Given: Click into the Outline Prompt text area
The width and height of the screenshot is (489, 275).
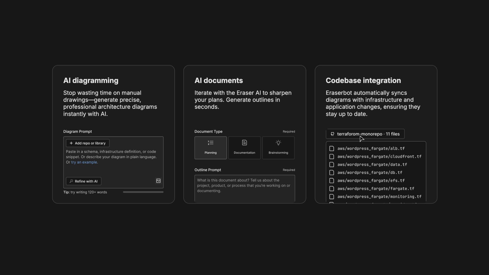Looking at the screenshot, I should coord(244,188).
